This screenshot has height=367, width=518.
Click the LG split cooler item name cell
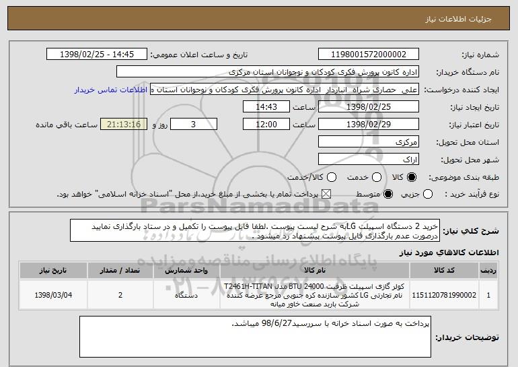[x=315, y=295]
